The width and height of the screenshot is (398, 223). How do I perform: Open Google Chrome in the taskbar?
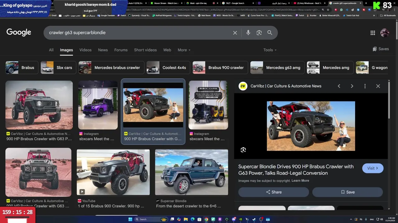[x=206, y=219]
